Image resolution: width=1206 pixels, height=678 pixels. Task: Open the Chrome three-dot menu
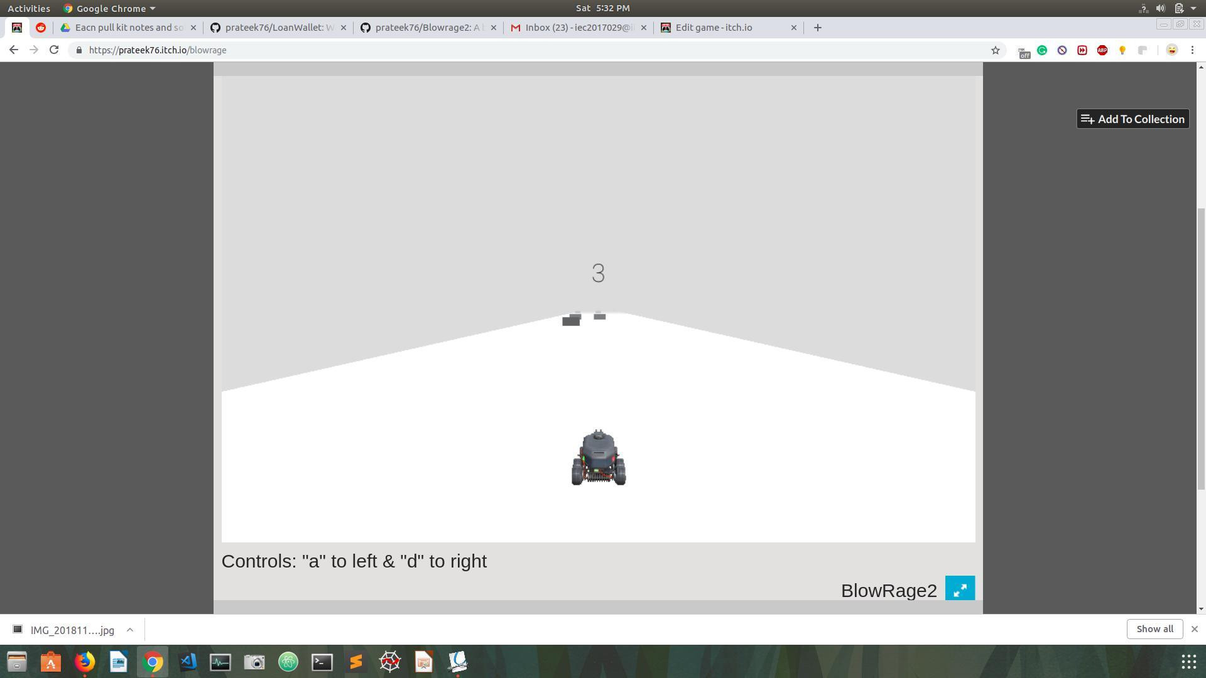pyautogui.click(x=1192, y=50)
